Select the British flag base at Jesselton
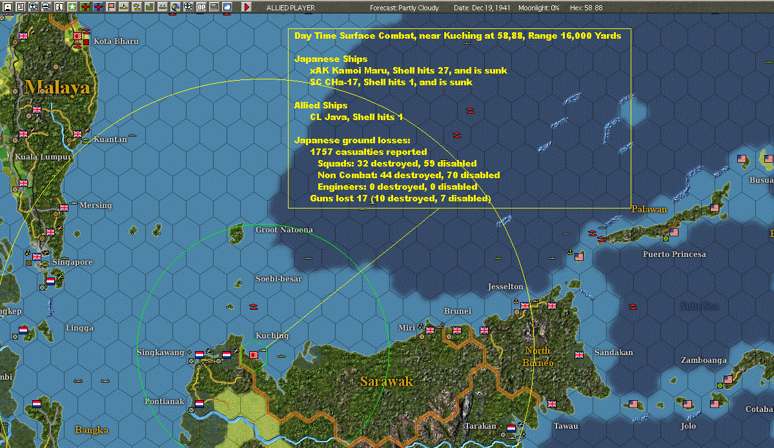774x448 pixels. click(x=525, y=306)
